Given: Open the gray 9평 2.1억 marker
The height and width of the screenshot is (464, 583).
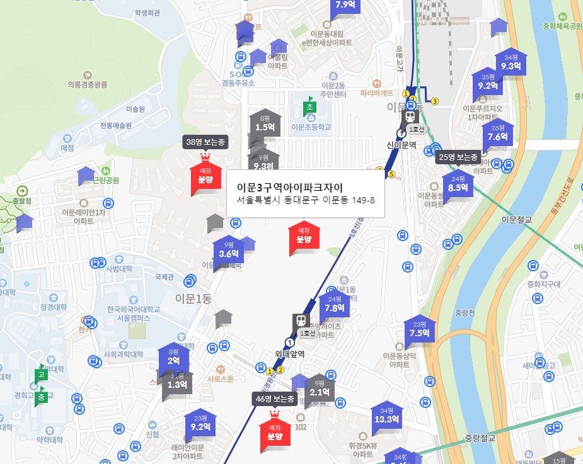Looking at the screenshot, I should [x=319, y=388].
